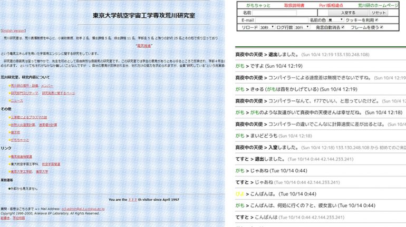The width and height of the screenshot is (406, 227).
Task: Open the 取扱説明書 link
Action: (294, 5)
